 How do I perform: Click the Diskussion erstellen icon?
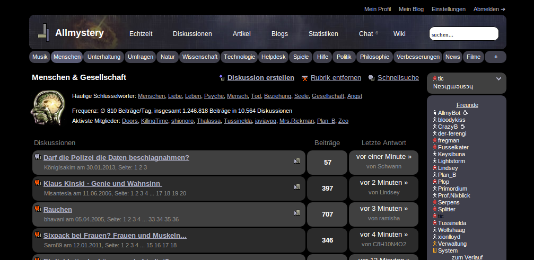tap(222, 78)
